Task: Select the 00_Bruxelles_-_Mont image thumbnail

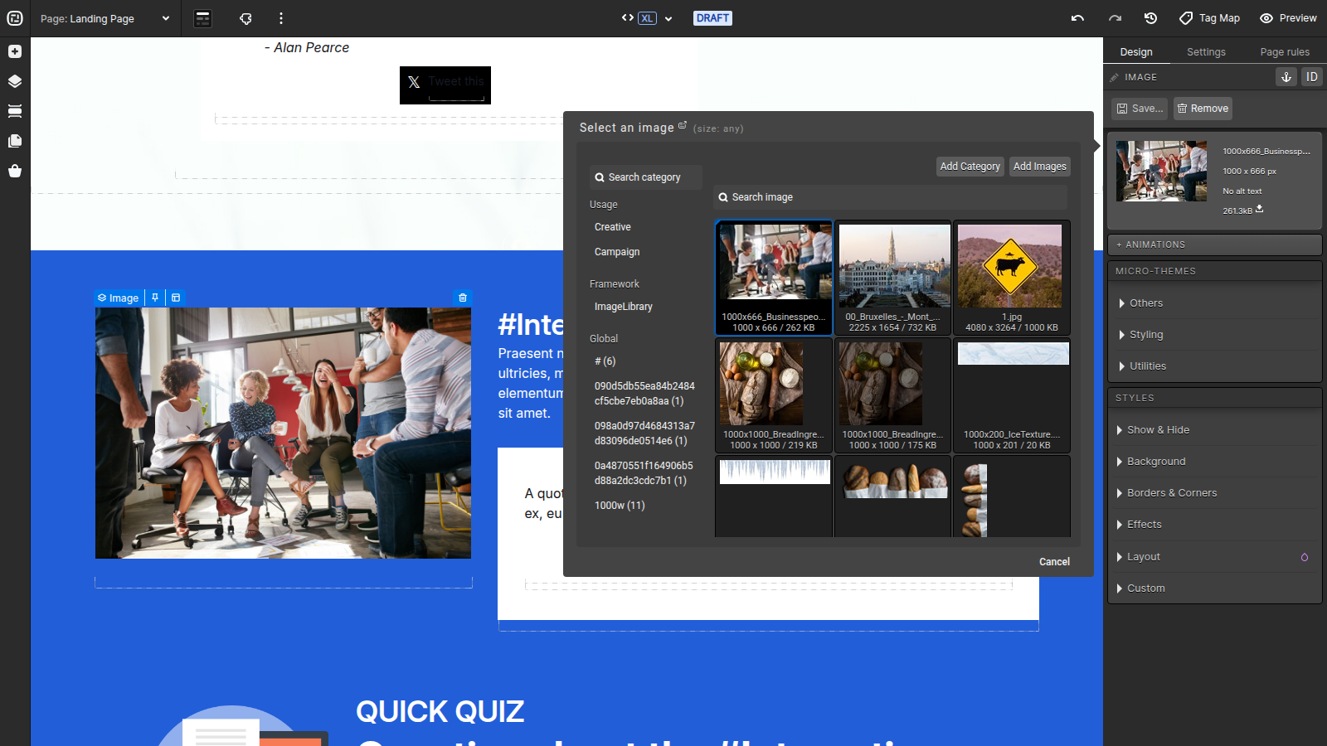Action: (892, 278)
